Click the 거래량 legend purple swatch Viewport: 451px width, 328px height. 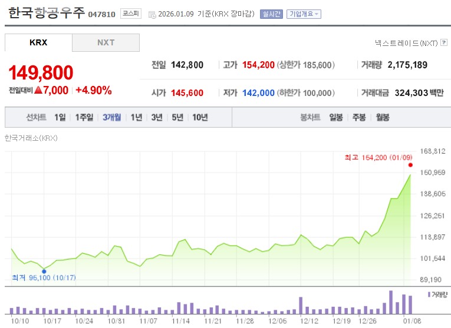tap(429, 294)
